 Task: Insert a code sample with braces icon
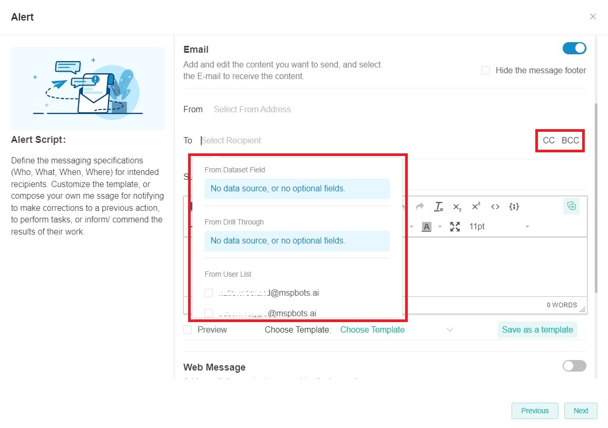click(x=514, y=207)
